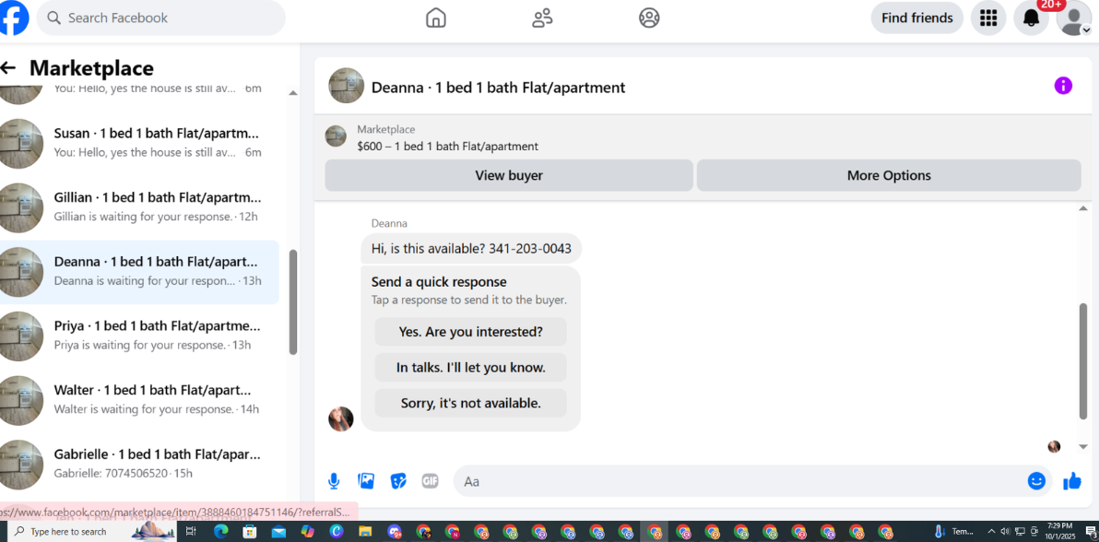Click Windows taskbar search box
1099x542 pixels.
click(x=92, y=532)
